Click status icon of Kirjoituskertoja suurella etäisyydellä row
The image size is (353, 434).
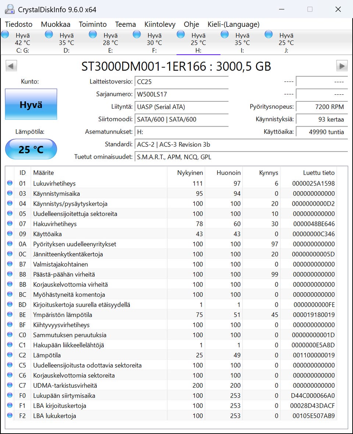10,304
